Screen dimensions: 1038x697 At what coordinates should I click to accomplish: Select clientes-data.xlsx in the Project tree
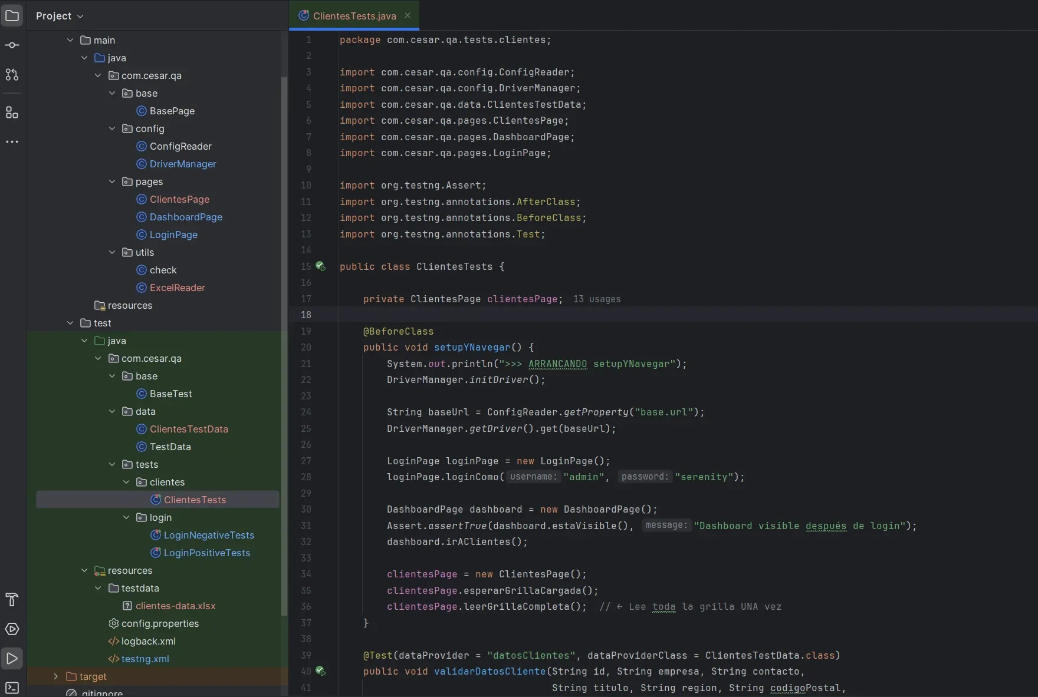click(x=175, y=606)
